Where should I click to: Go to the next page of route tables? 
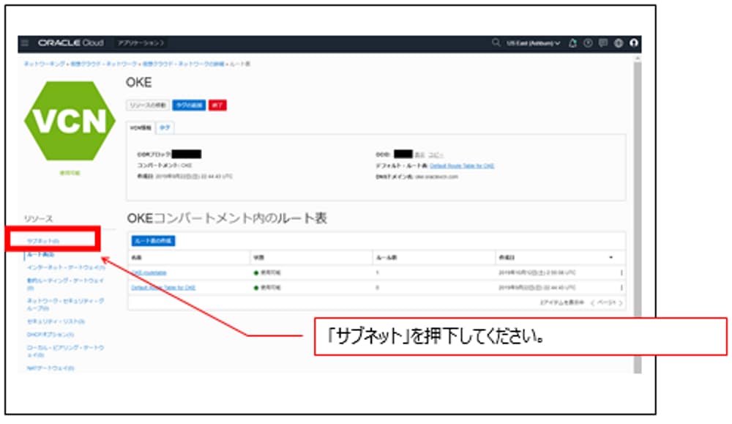click(x=621, y=302)
